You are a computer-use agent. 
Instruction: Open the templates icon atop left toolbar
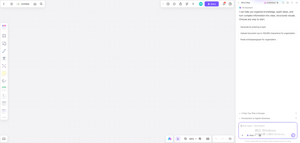coord(4,27)
